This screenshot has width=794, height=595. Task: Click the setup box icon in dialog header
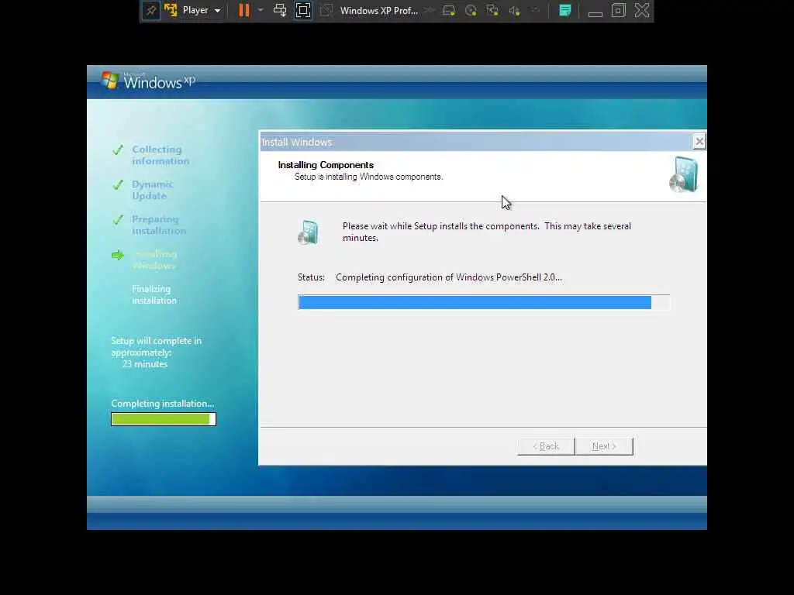pos(684,174)
